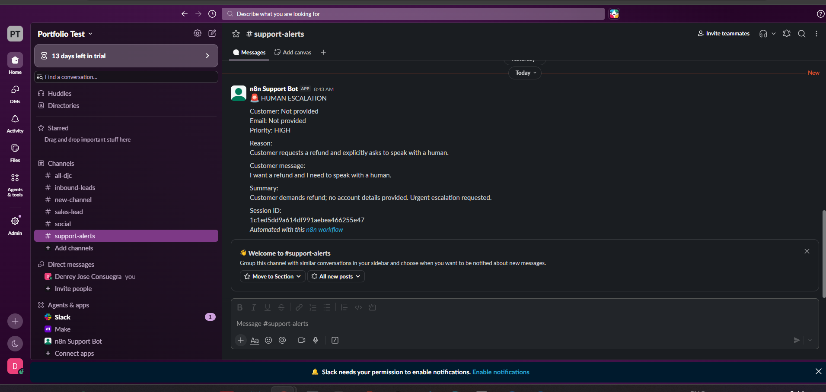This screenshot has width=826, height=392.
Task: Toggle inline code formatting
Action: point(358,307)
